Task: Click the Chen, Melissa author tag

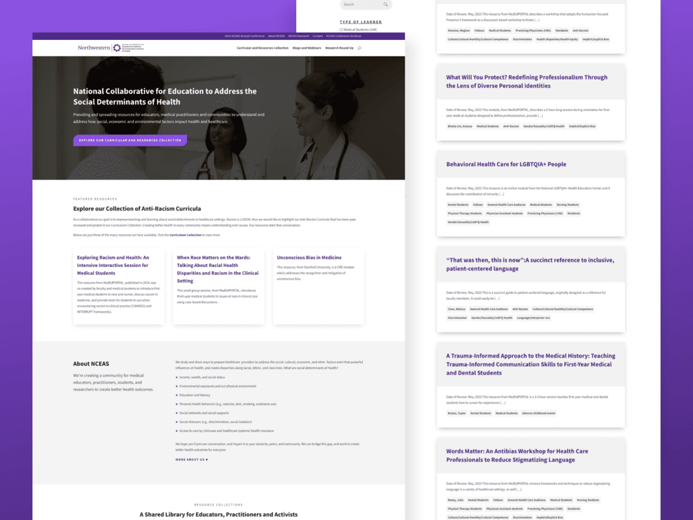Action: pyautogui.click(x=456, y=309)
